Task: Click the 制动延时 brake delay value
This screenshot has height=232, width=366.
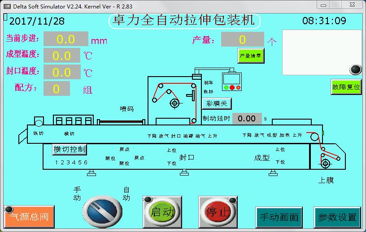Action: tap(247, 118)
